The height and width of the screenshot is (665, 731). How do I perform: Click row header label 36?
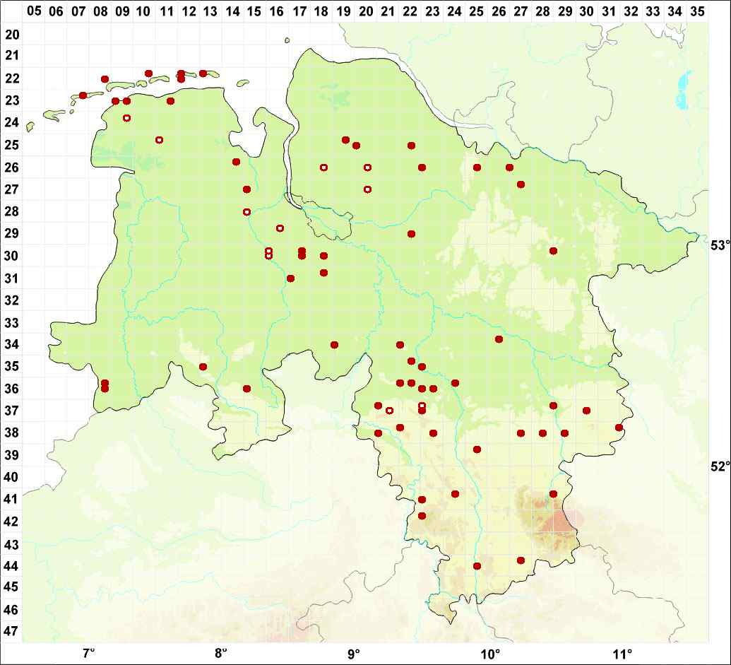(x=12, y=389)
